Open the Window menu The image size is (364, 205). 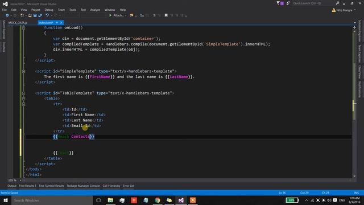click(x=110, y=10)
